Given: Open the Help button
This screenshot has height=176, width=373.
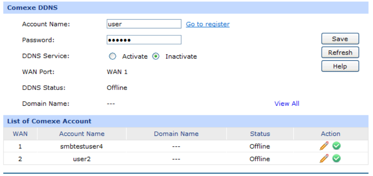Looking at the screenshot, I should (340, 66).
